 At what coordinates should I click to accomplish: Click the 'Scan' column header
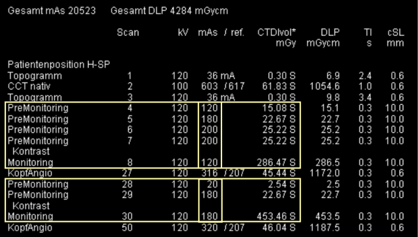coord(128,33)
